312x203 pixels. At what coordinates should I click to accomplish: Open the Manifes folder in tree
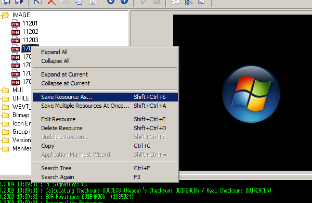click(x=22, y=148)
